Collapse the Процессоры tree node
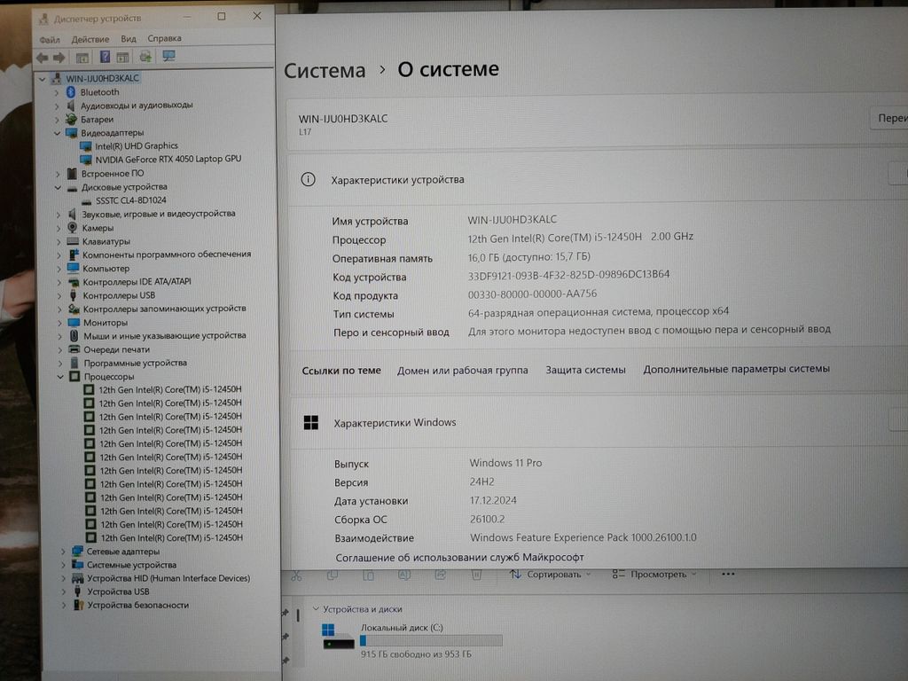The image size is (908, 681). point(59,377)
